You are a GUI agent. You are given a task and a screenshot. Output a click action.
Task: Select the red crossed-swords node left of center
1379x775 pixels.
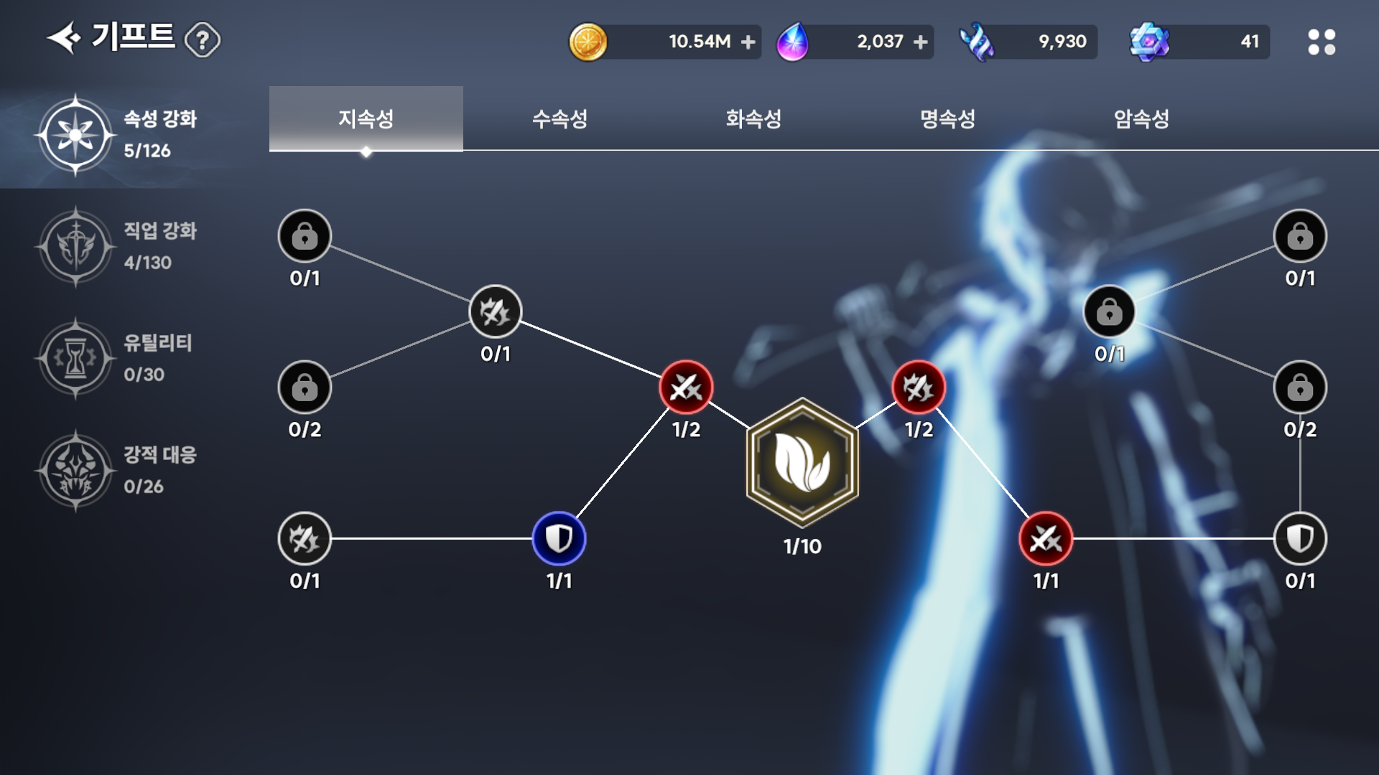tap(686, 387)
